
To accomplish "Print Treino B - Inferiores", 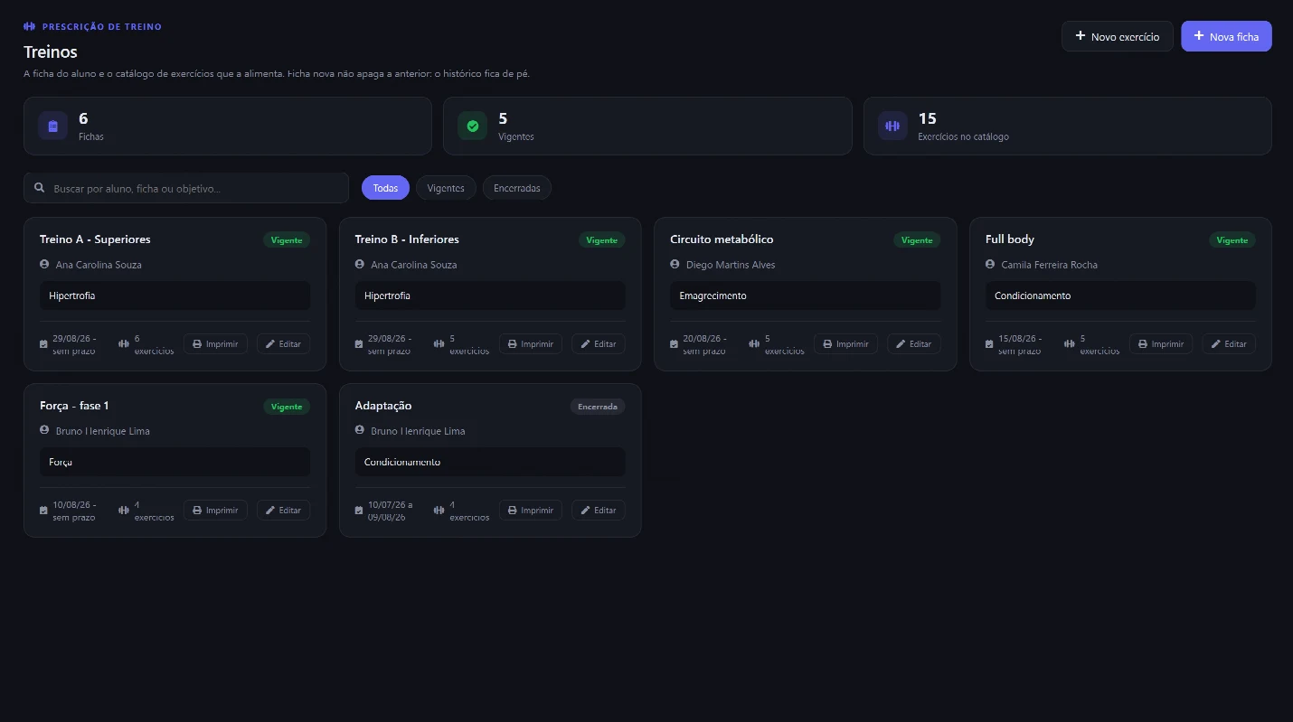I will (x=531, y=344).
